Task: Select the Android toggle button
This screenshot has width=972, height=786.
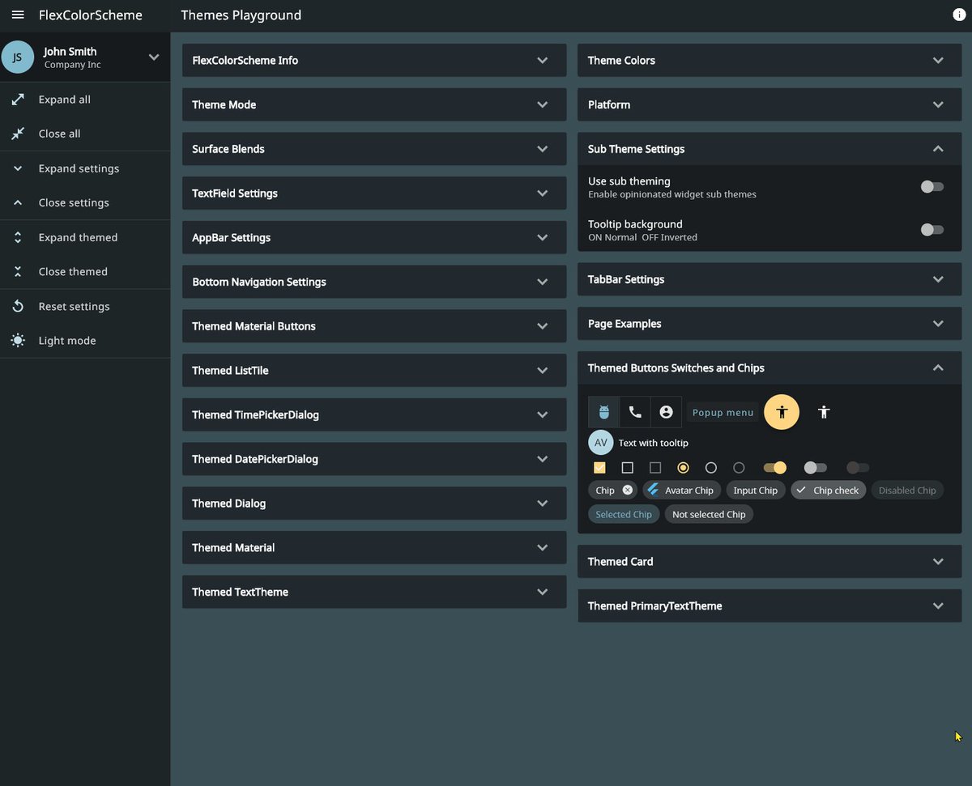Action: 604,412
